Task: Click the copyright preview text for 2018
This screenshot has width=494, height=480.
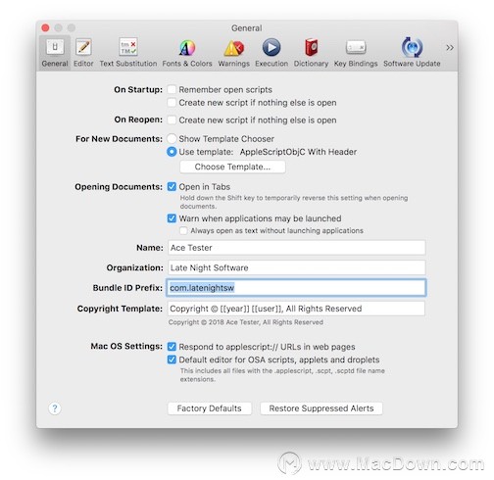Action: [246, 322]
